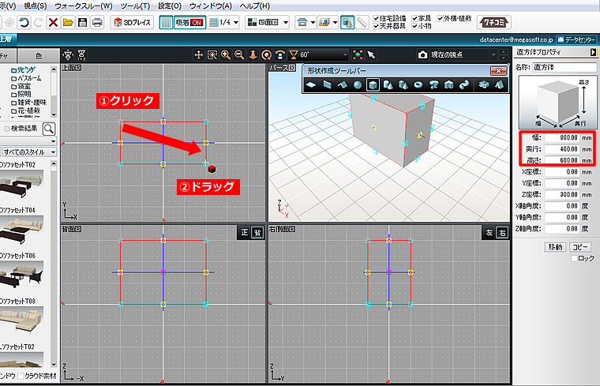Expand the すべてのスタイル dropdown

pyautogui.click(x=29, y=152)
